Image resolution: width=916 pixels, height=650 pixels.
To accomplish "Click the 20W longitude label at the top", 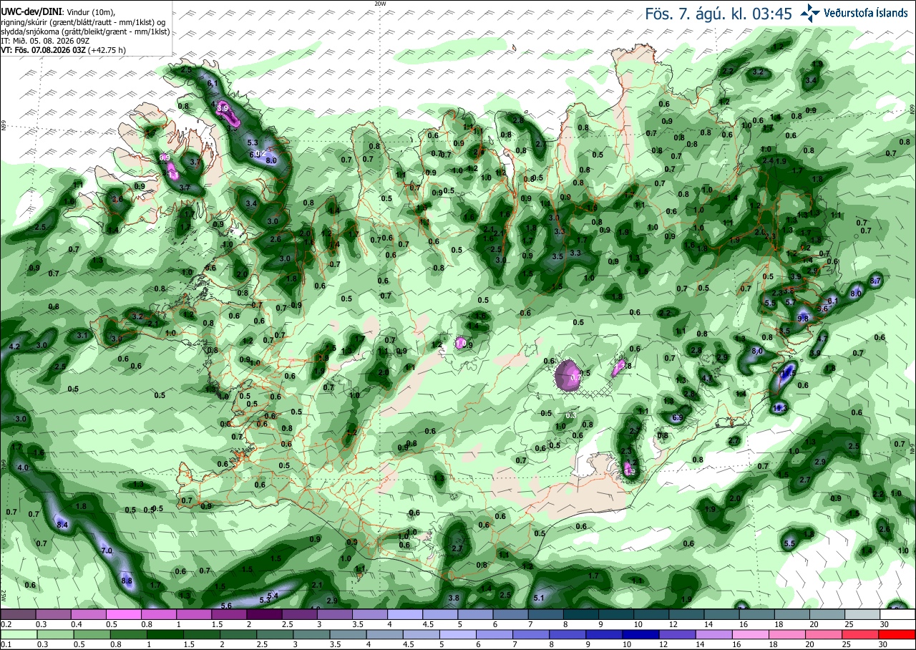I will tap(380, 4).
